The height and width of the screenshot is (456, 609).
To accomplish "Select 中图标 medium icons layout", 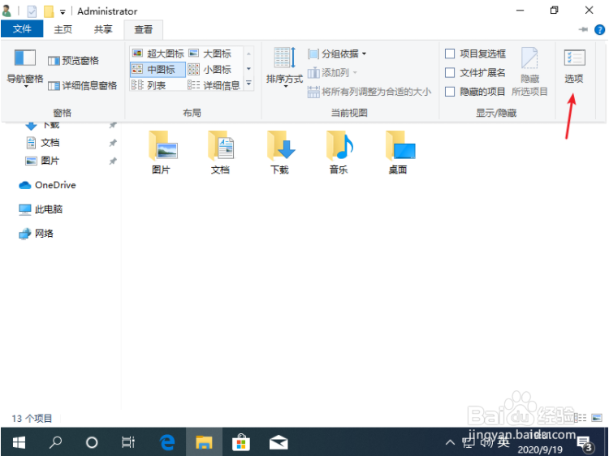I will pyautogui.click(x=158, y=70).
